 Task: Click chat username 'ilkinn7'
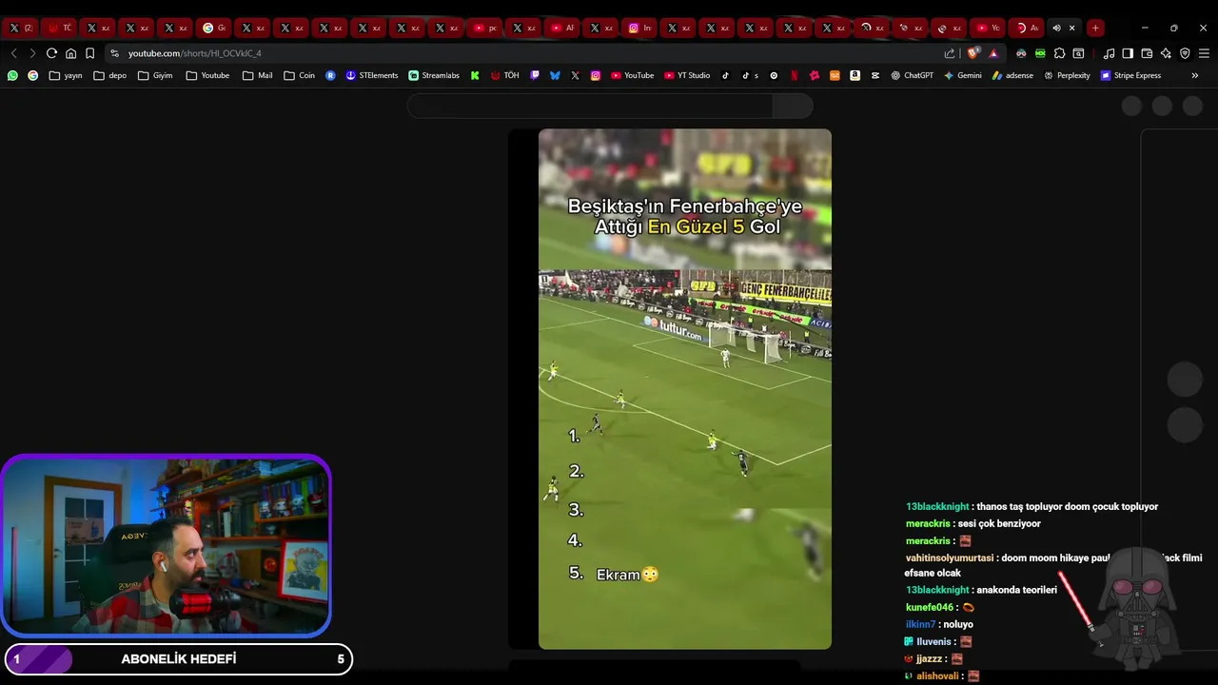click(920, 625)
